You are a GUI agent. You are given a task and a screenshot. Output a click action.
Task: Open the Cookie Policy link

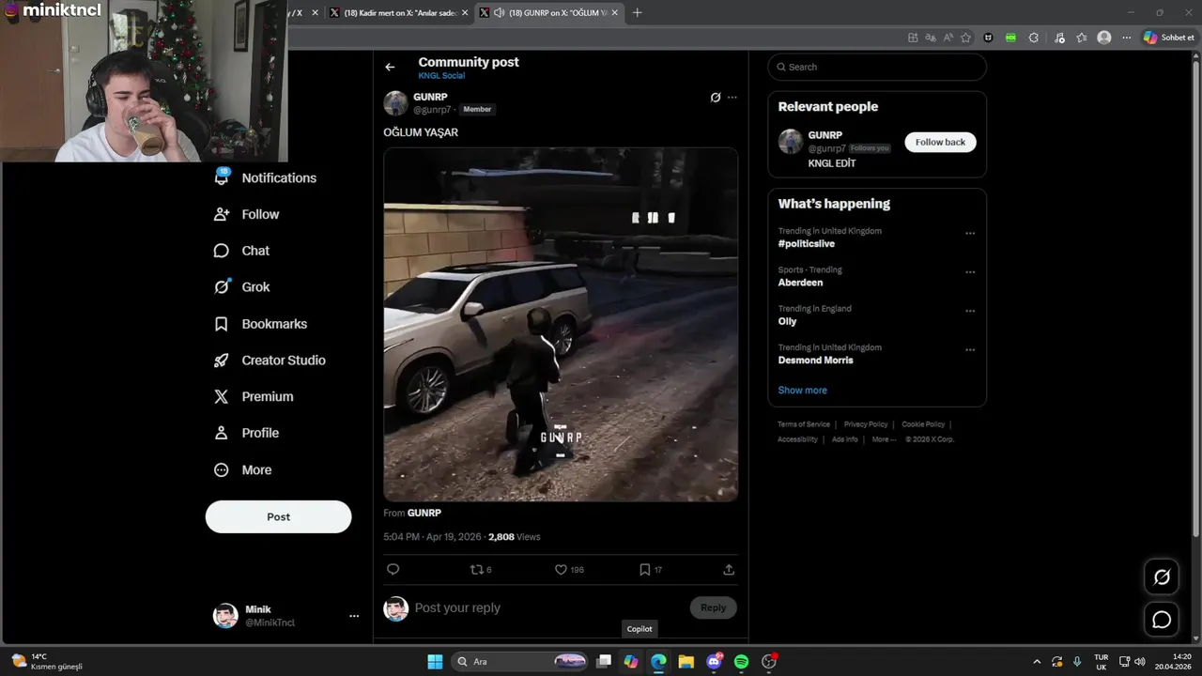point(923,424)
